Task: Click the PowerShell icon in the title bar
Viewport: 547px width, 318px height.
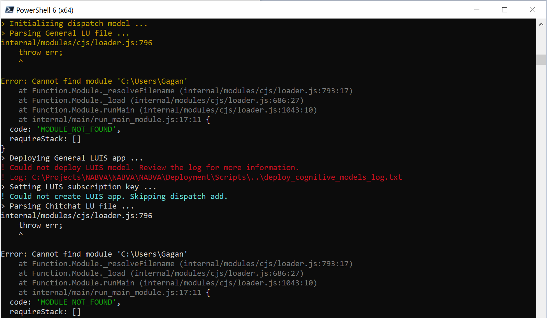Action: [x=9, y=10]
